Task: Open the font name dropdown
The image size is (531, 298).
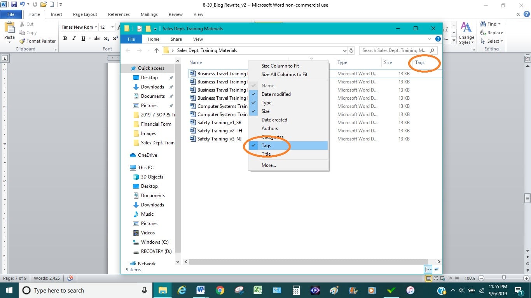Action: coord(96,27)
